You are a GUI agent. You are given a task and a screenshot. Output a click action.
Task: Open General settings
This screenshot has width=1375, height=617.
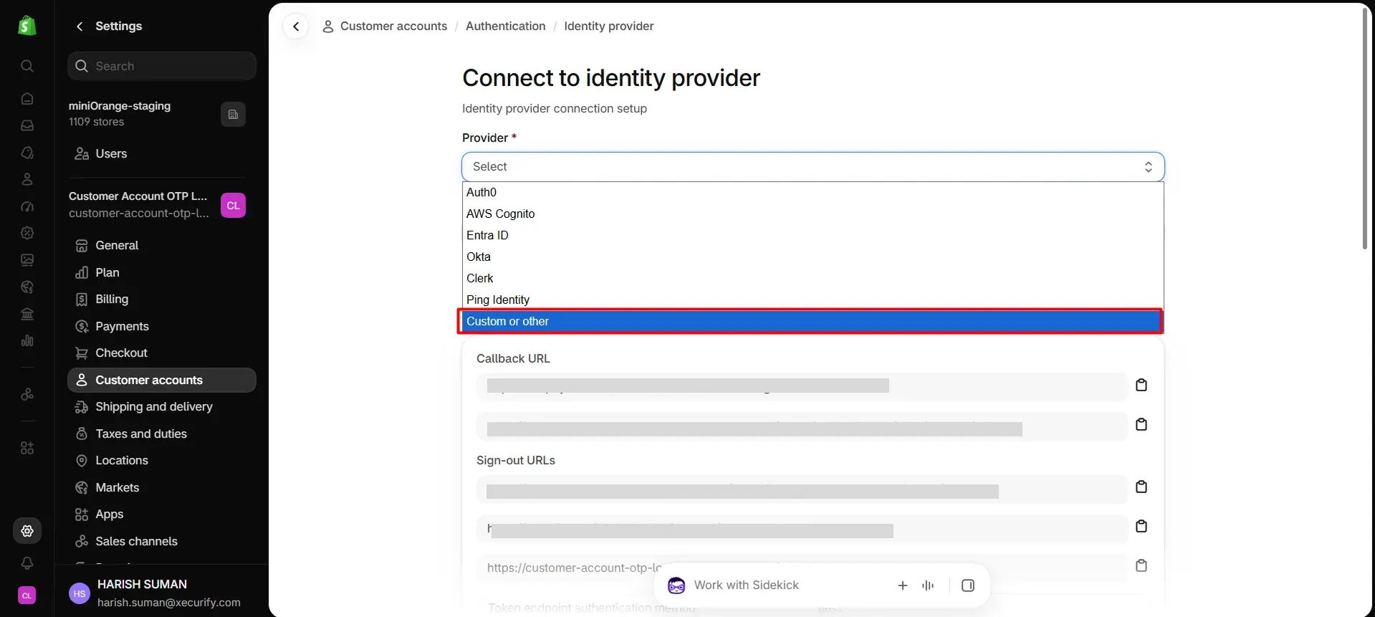pos(162,246)
